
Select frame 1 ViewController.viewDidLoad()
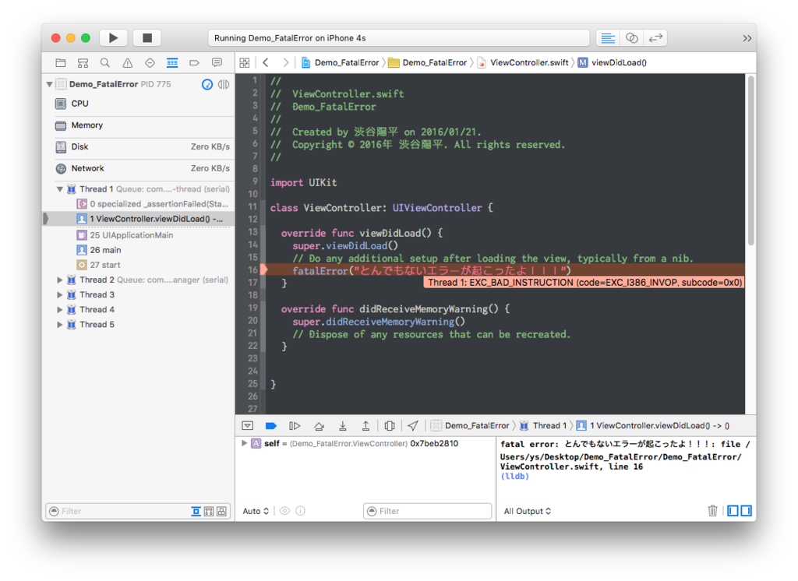[x=139, y=219]
